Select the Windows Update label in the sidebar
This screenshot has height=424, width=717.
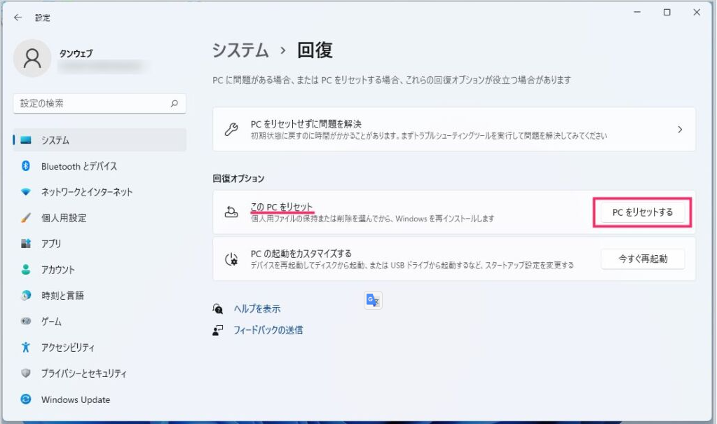pos(76,399)
